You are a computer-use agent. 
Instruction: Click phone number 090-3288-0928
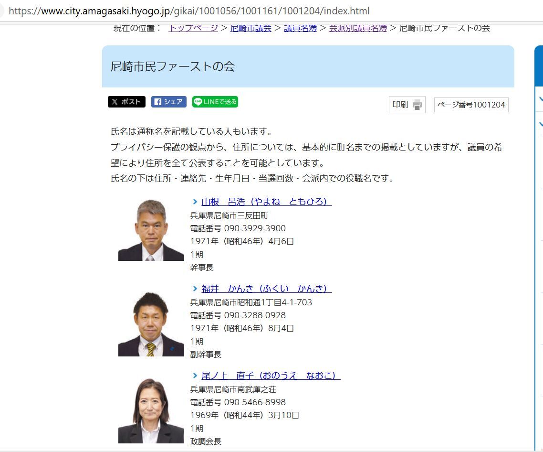[255, 315]
